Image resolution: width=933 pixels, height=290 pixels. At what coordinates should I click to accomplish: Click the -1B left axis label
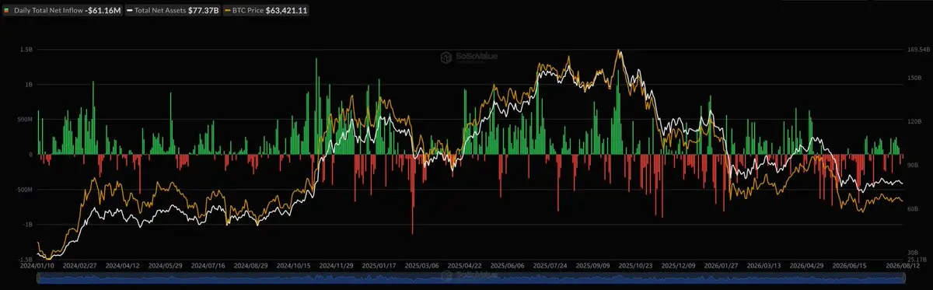pyautogui.click(x=26, y=225)
